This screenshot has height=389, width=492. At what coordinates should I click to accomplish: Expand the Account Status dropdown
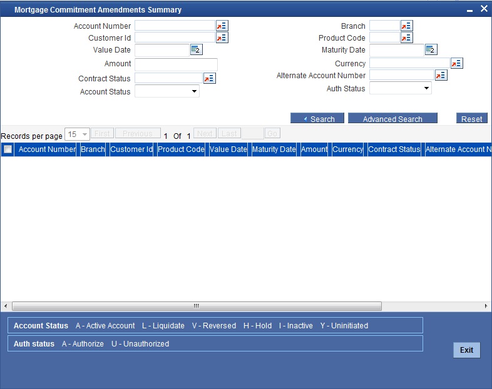click(x=167, y=91)
